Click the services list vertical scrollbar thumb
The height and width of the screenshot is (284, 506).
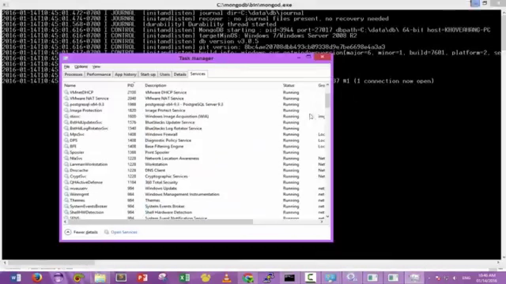[327, 100]
